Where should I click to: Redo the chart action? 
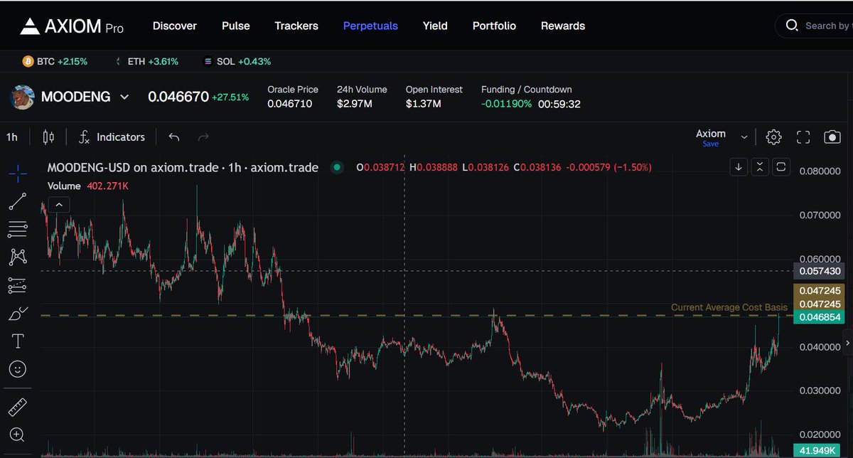tap(203, 137)
